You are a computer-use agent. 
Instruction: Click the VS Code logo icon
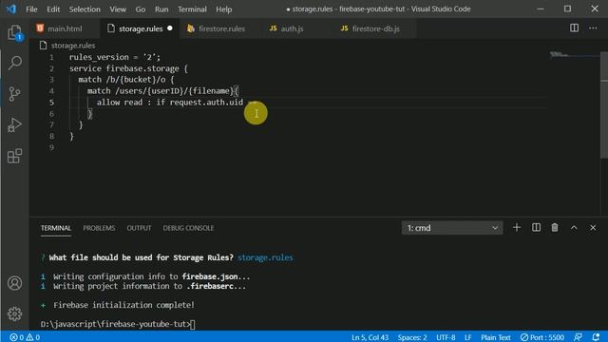(10, 9)
